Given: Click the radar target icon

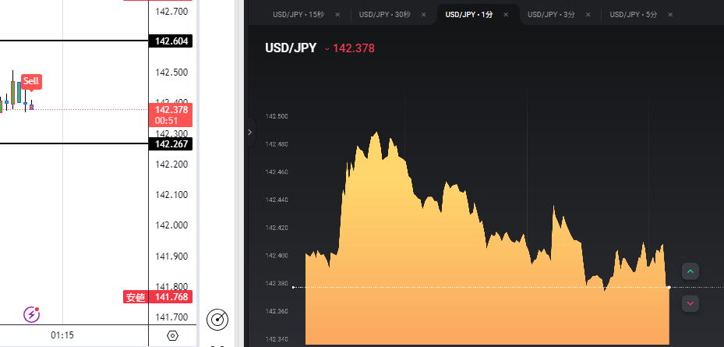Looking at the screenshot, I should click(x=217, y=319).
